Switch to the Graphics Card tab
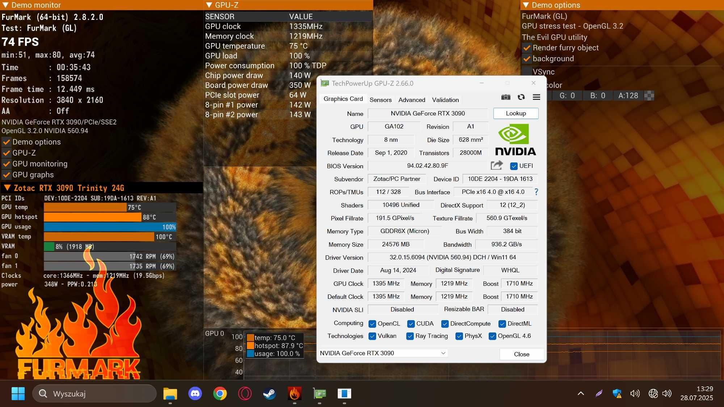Image resolution: width=724 pixels, height=407 pixels. [x=343, y=99]
